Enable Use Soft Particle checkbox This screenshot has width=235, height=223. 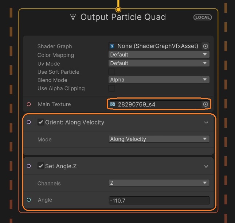click(x=112, y=72)
